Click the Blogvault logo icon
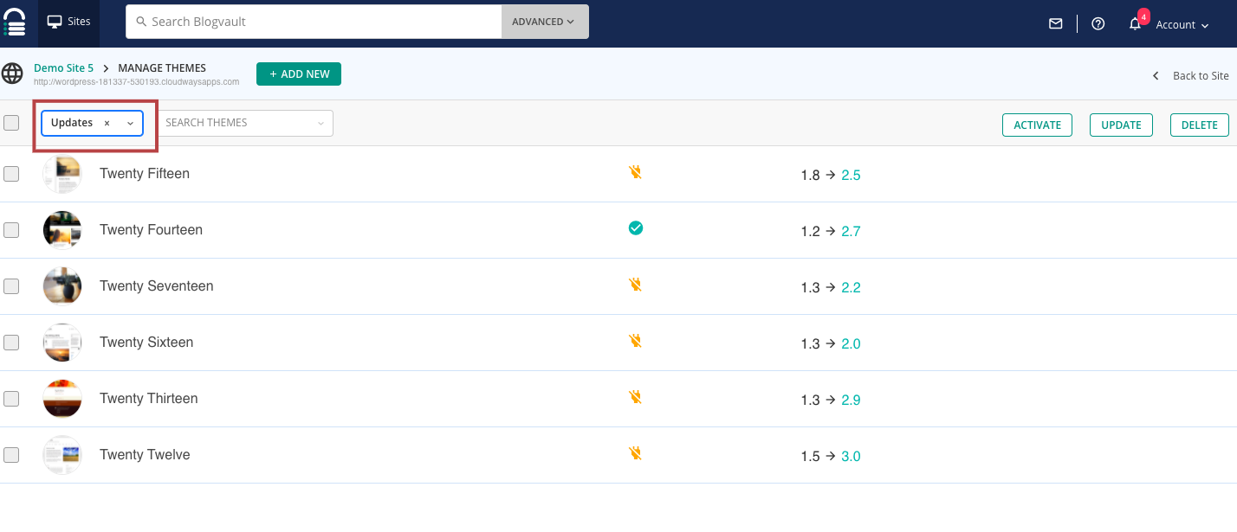Image resolution: width=1237 pixels, height=532 pixels. click(x=15, y=22)
